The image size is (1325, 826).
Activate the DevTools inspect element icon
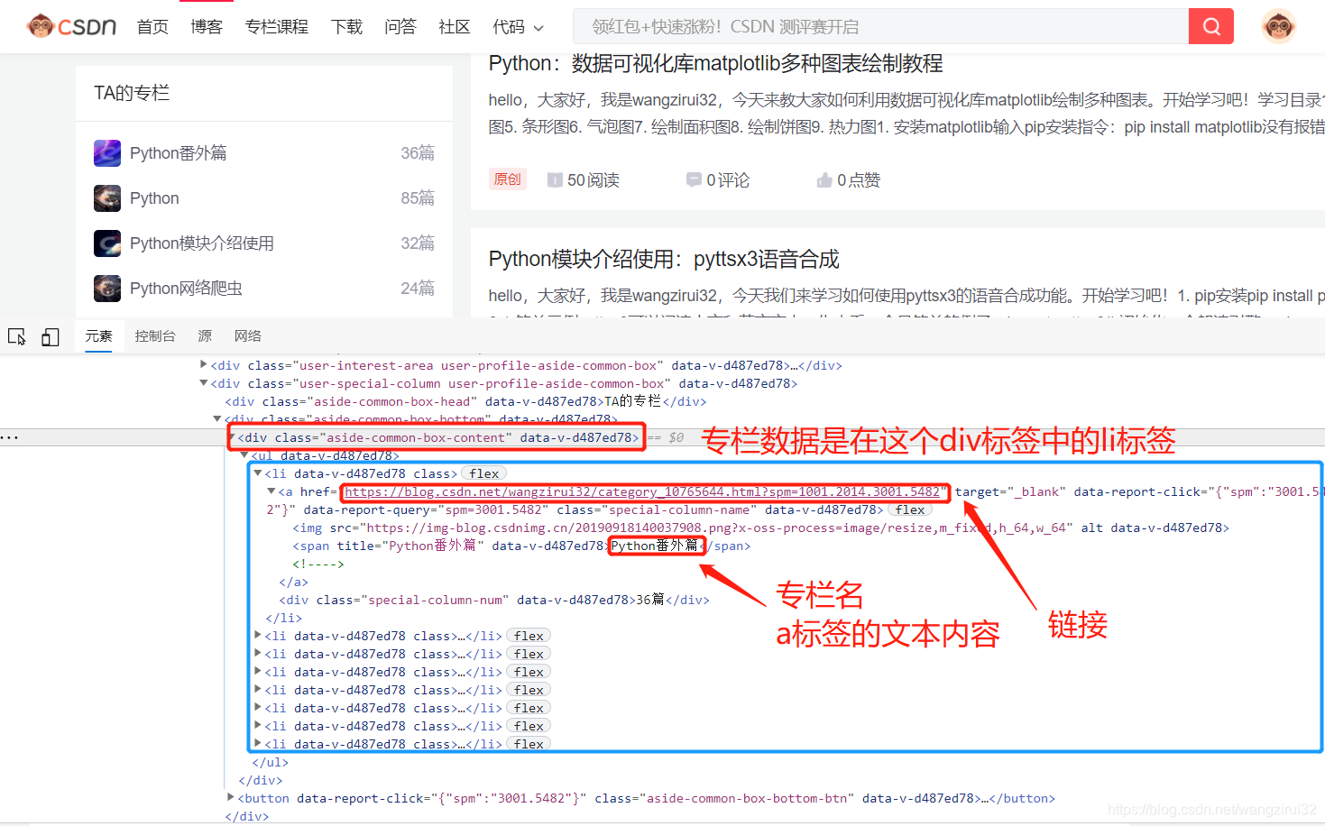(17, 336)
